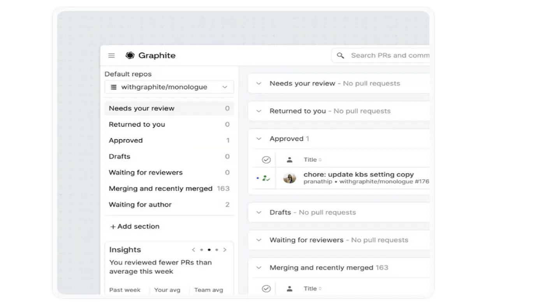Image resolution: width=545 pixels, height=306 pixels.
Task: Select Approved in the sidebar
Action: click(x=169, y=140)
